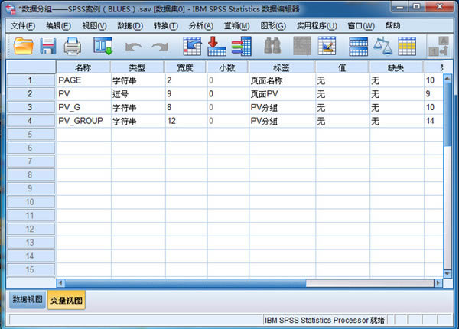The image size is (459, 329).
Task: Click the Weight cases scale icon
Action: click(x=382, y=47)
